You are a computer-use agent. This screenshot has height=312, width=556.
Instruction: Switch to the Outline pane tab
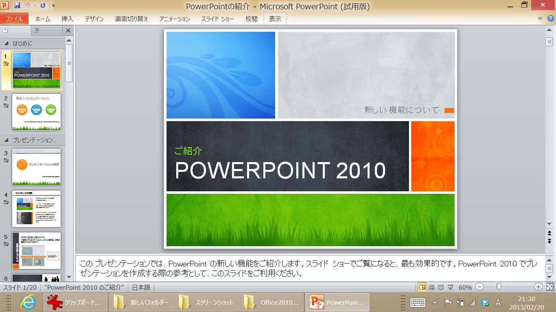click(x=46, y=30)
